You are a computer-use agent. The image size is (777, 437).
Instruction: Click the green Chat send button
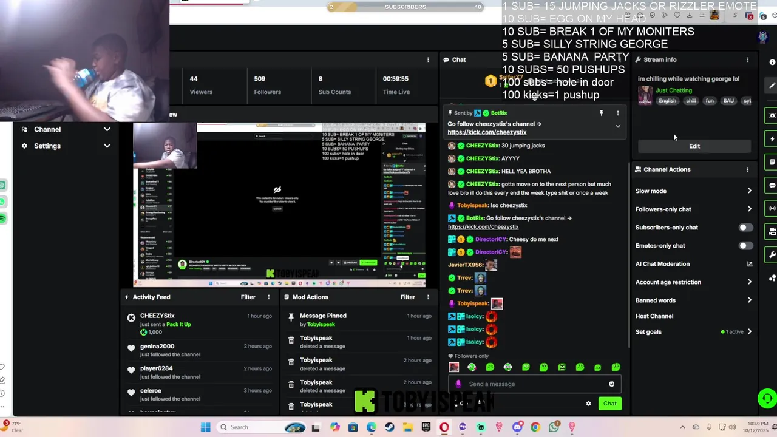(609, 404)
